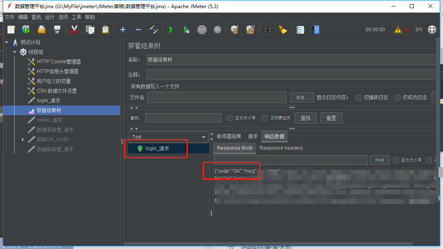The width and height of the screenshot is (443, 249).
Task: Select the 响应数据 tab
Action: click(x=274, y=137)
